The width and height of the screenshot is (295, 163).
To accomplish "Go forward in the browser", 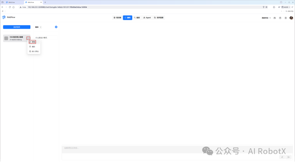I will [x=6, y=7].
